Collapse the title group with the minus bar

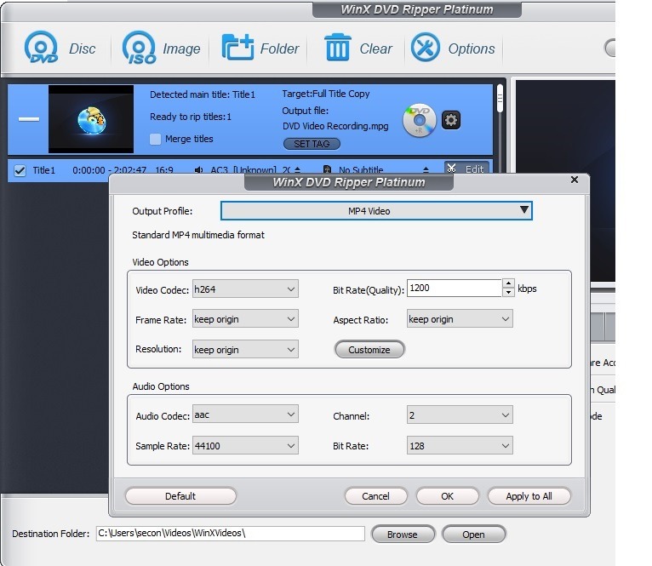coord(29,119)
